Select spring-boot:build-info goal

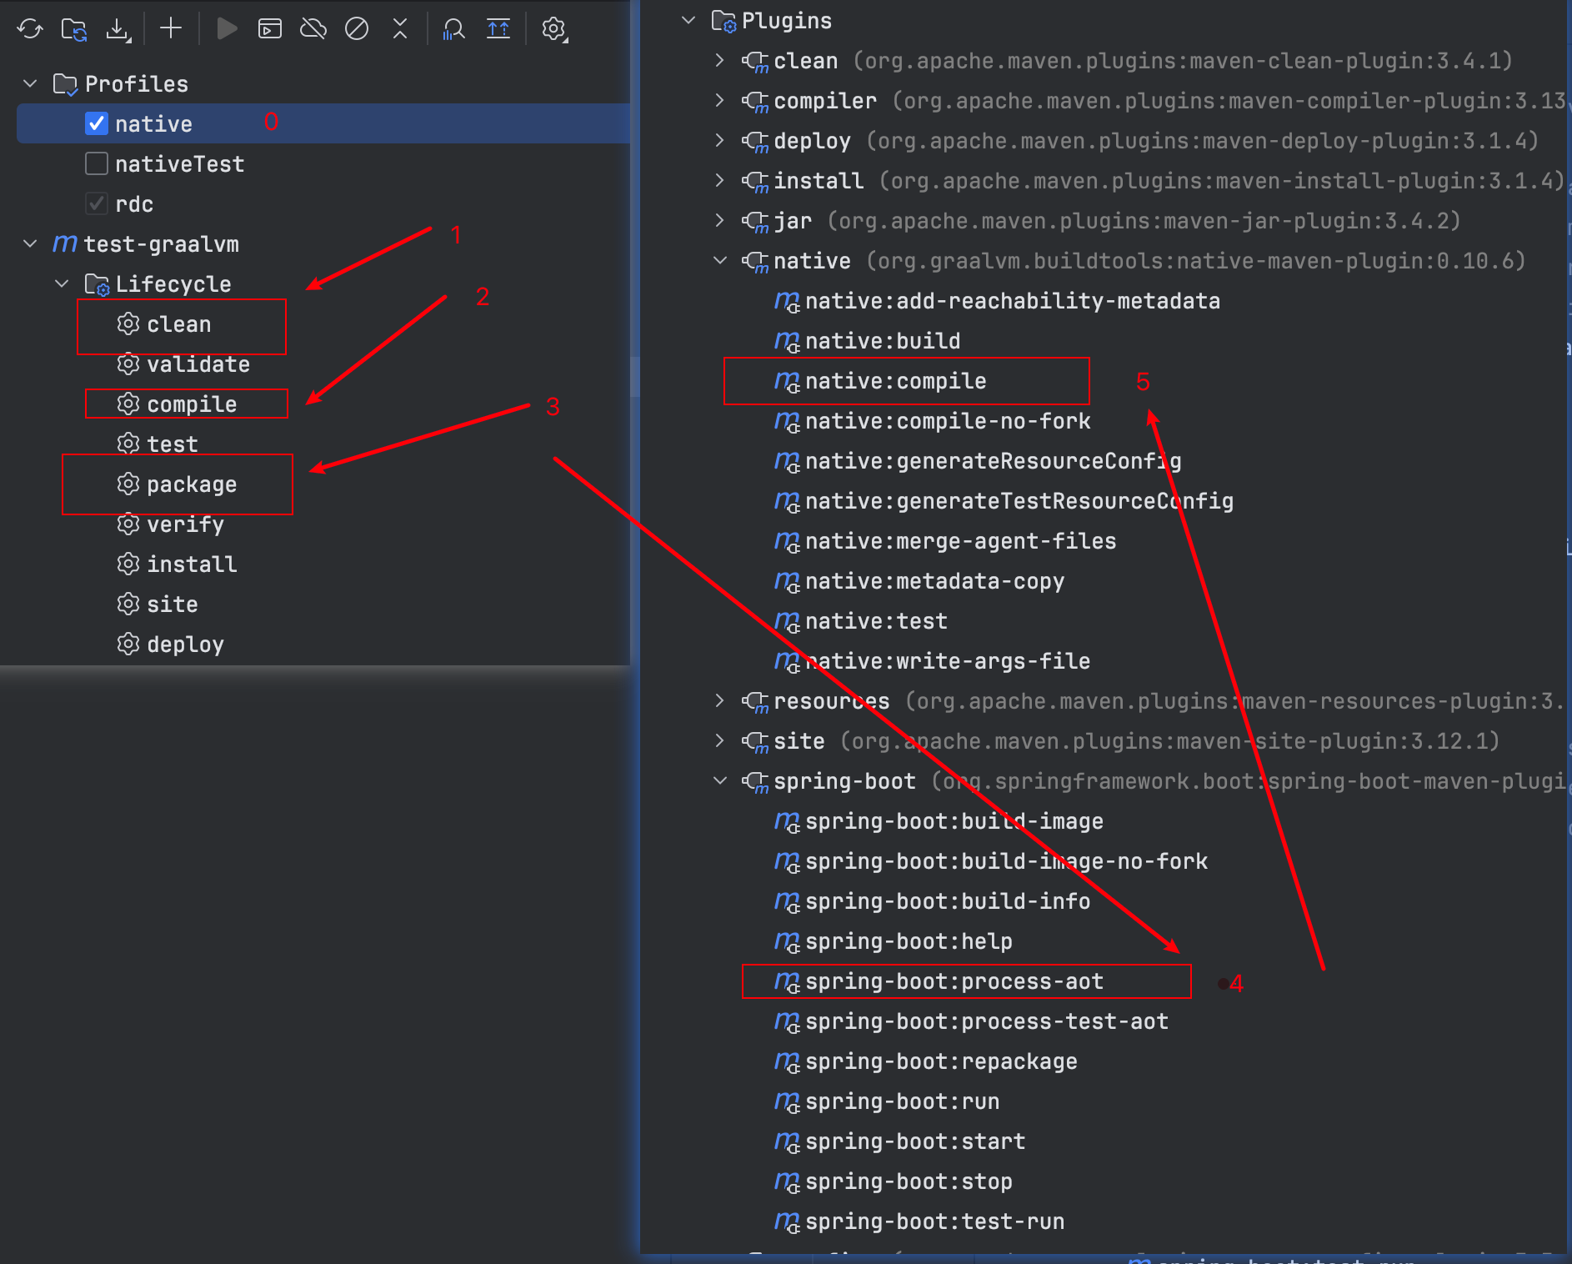click(948, 900)
